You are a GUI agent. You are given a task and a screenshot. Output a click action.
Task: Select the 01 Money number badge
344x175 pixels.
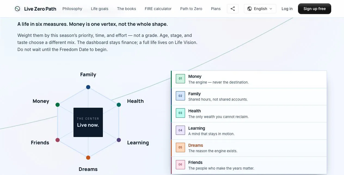pyautogui.click(x=180, y=79)
